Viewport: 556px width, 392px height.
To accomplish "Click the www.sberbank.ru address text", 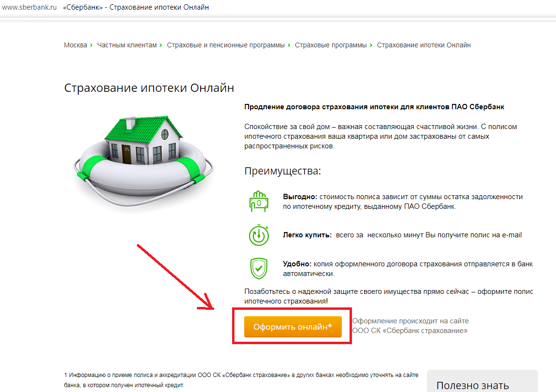I will (x=29, y=7).
